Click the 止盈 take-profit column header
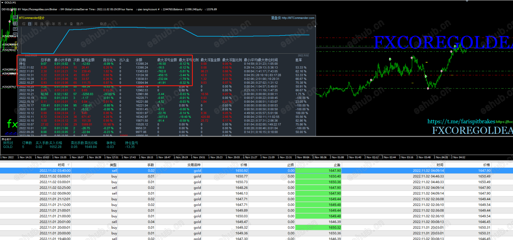Image resolution: width=513 pixels, height=240 pixels. (337, 165)
